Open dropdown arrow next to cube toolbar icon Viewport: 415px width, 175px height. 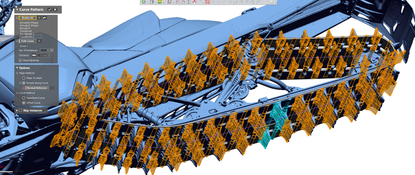click(x=155, y=3)
